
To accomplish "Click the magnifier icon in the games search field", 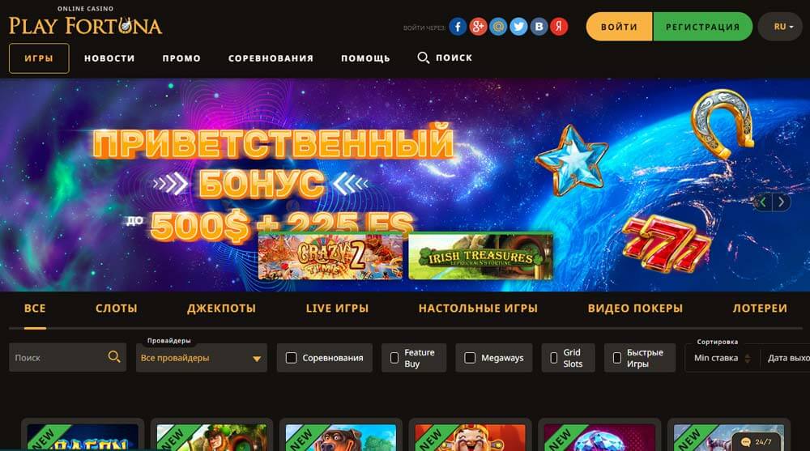I will coord(114,356).
